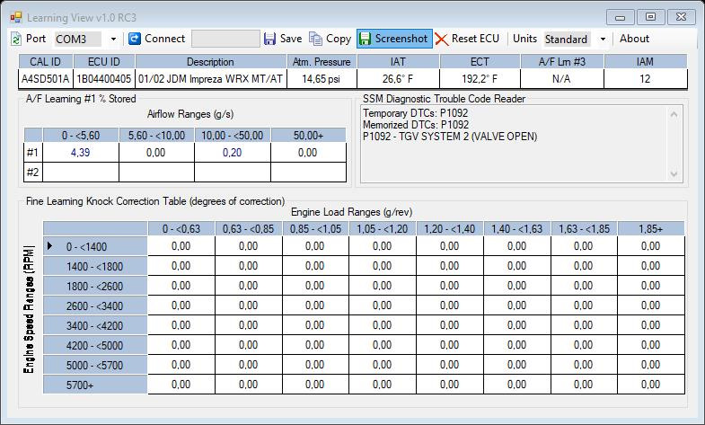Viewport: 705px width, 425px height.
Task: Click the 0,85 - <1,05 engine load header
Action: point(315,228)
